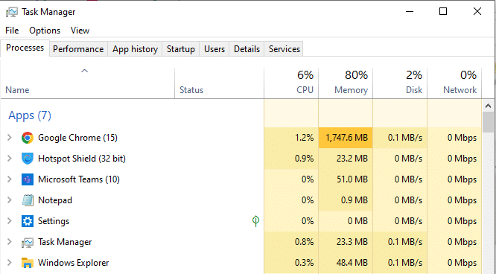Click the 0.9% CPU value
Image resolution: width=496 pixels, height=274 pixels.
(x=305, y=159)
